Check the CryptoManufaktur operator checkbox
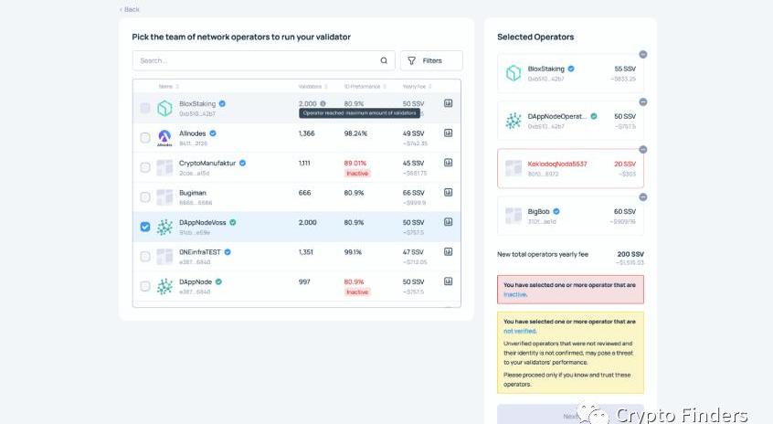 [145, 167]
